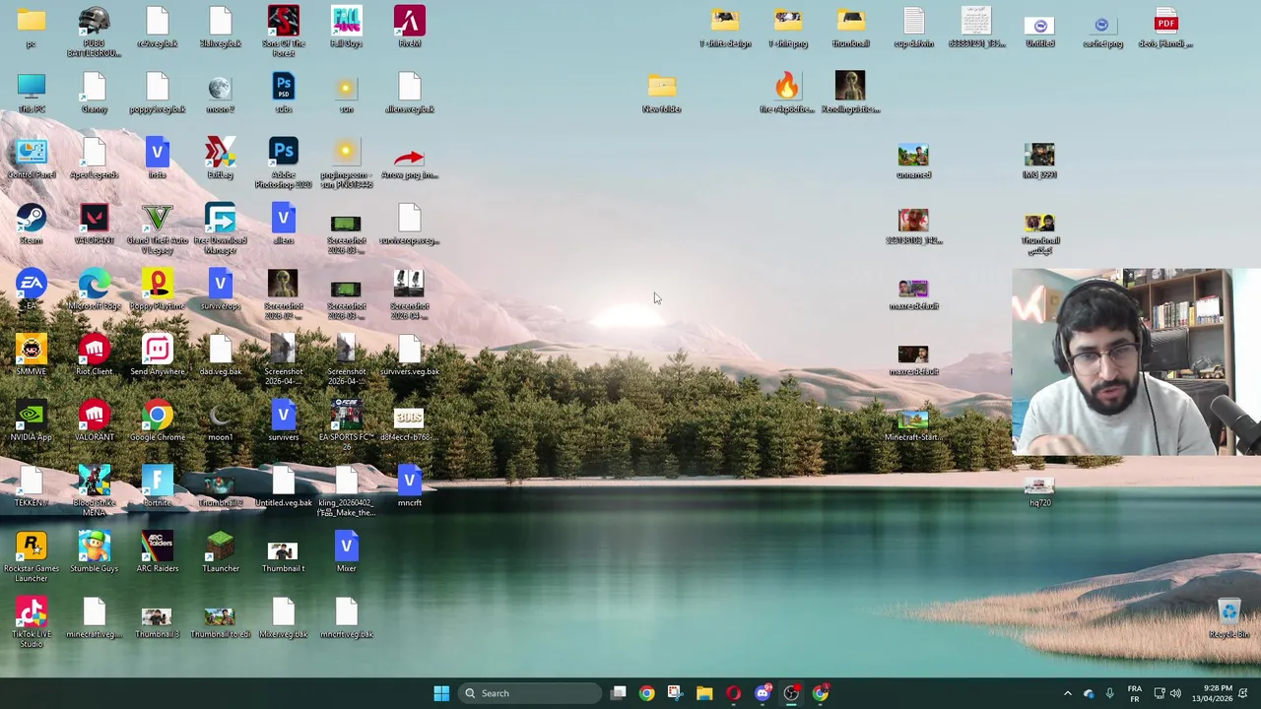The height and width of the screenshot is (709, 1261).
Task: Select the Rockstar Games Launcher icon
Action: (x=31, y=556)
